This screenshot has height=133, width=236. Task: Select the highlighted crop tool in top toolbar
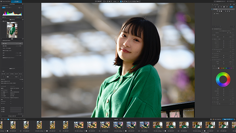click(x=121, y=1)
